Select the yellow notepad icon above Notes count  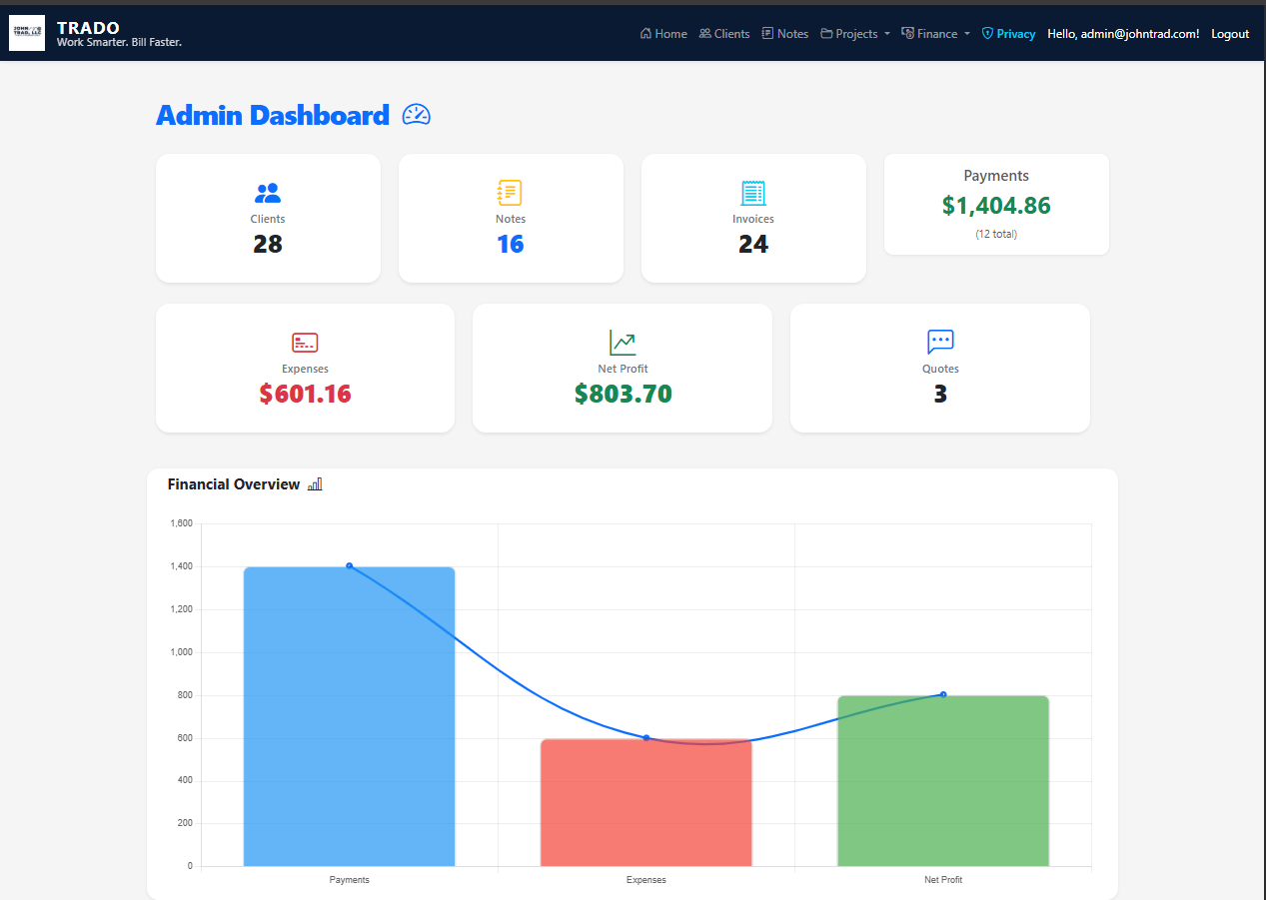pos(510,192)
